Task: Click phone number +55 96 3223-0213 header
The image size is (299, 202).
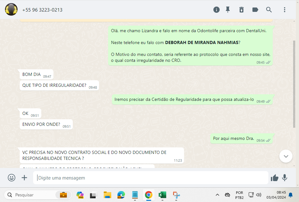Action: coord(42,10)
